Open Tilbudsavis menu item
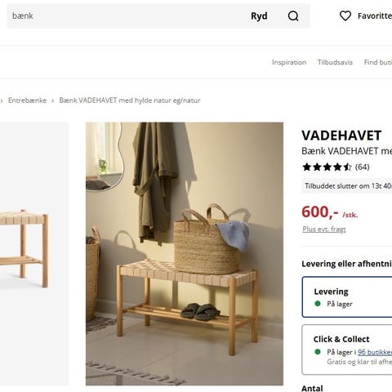 point(335,62)
